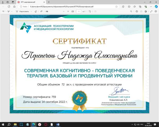This screenshot has height=127, width=159.
Task: Zoom out the PDF with minus
Action: (64, 11)
